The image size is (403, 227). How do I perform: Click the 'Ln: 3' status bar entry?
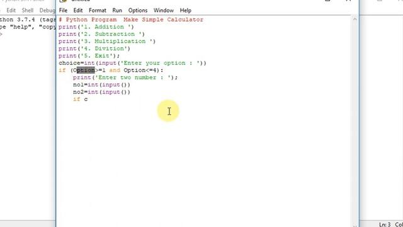click(x=385, y=224)
